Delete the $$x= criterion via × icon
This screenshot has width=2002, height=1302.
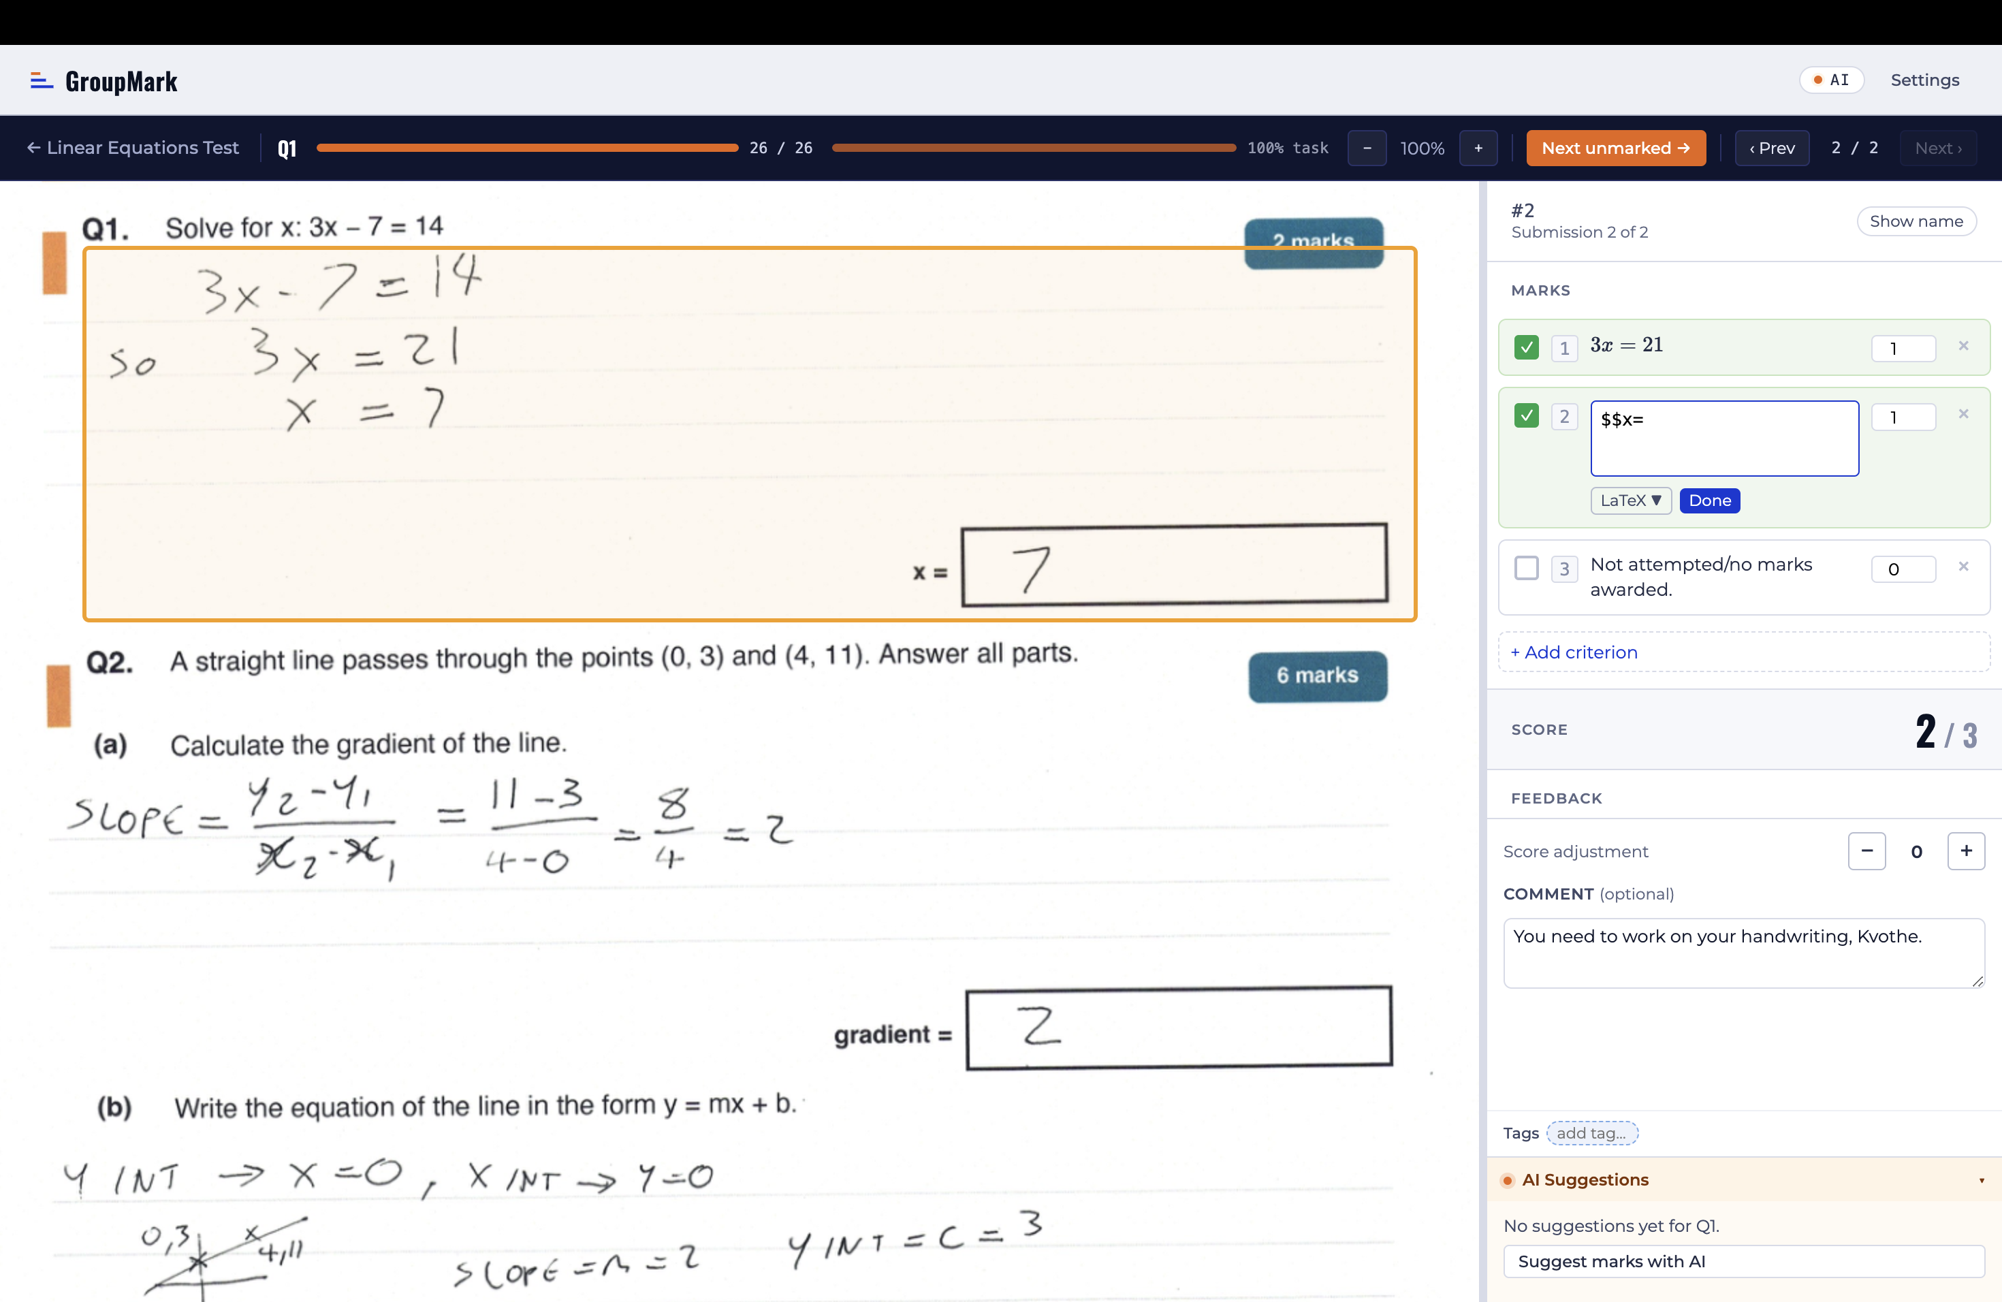pos(1965,414)
